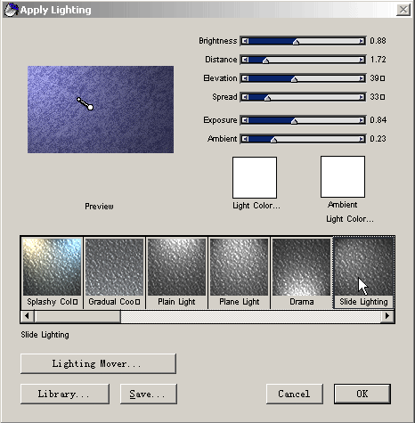The height and width of the screenshot is (423, 415).
Task: Click the preset list right scroll arrow
Action: [x=387, y=316]
